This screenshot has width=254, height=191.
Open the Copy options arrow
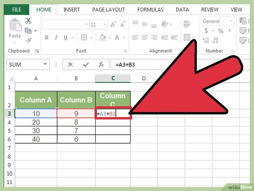click(35, 31)
